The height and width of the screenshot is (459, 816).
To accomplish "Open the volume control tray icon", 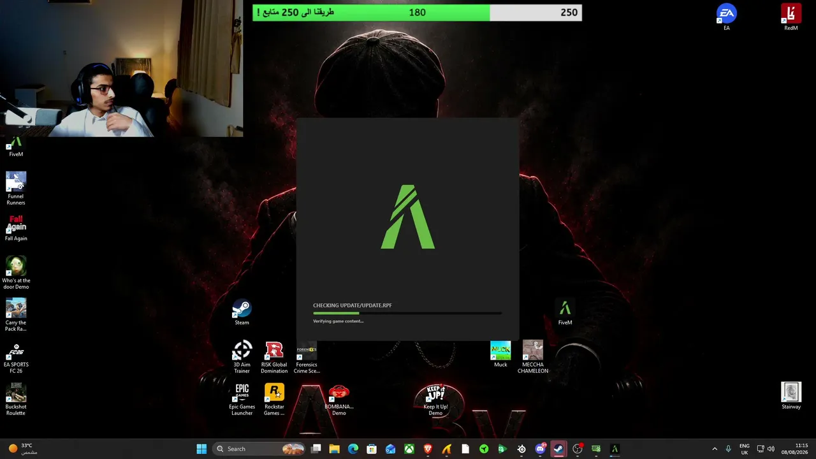I will 771,449.
